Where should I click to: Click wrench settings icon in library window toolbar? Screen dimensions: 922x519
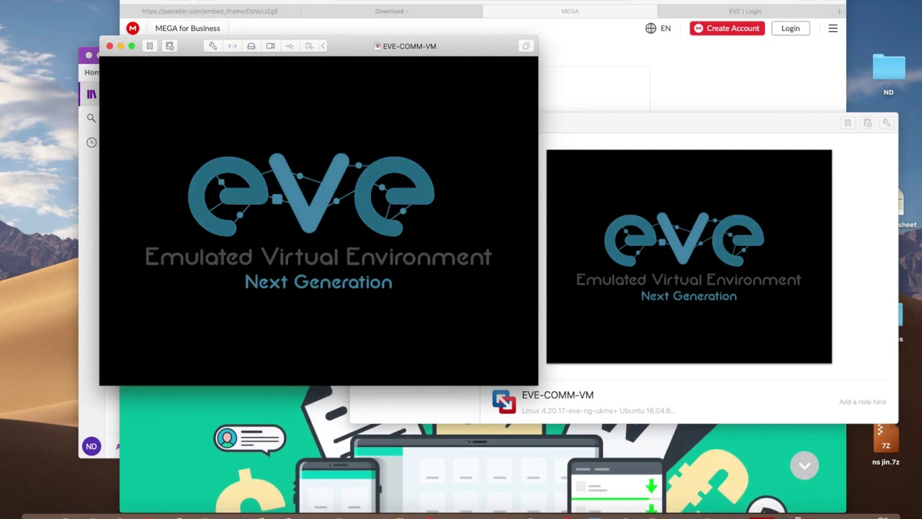(x=887, y=123)
